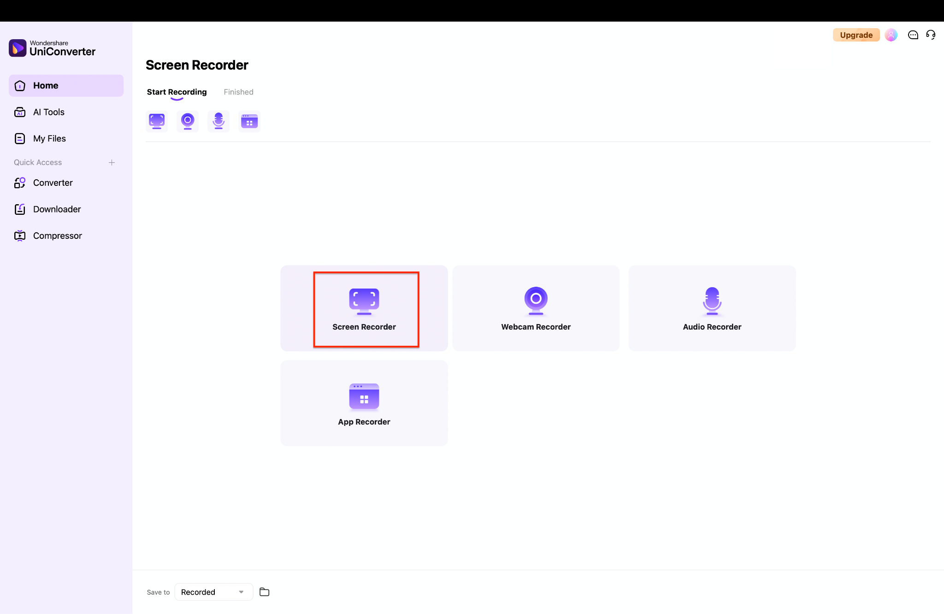Open the headset support icon
The image size is (944, 614).
(x=931, y=35)
